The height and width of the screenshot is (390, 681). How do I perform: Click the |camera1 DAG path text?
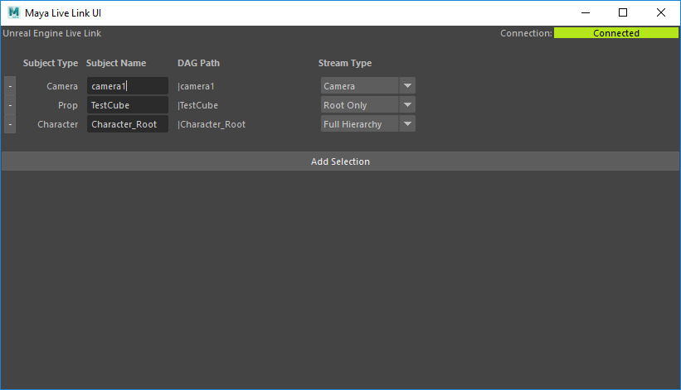(196, 86)
